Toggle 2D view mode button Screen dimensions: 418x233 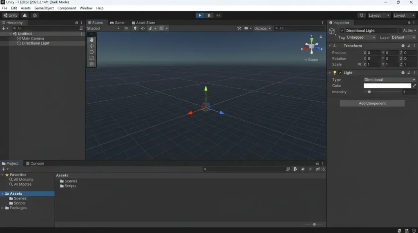click(126, 28)
